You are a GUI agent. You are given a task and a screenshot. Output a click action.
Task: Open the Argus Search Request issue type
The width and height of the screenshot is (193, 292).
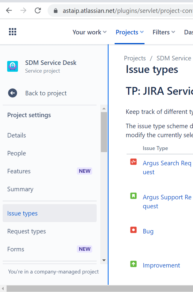167,167
